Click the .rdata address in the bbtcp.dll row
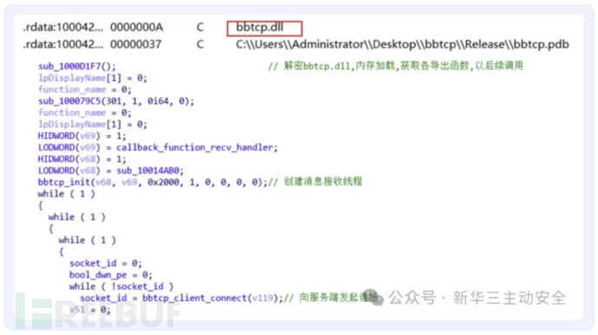 click(63, 28)
